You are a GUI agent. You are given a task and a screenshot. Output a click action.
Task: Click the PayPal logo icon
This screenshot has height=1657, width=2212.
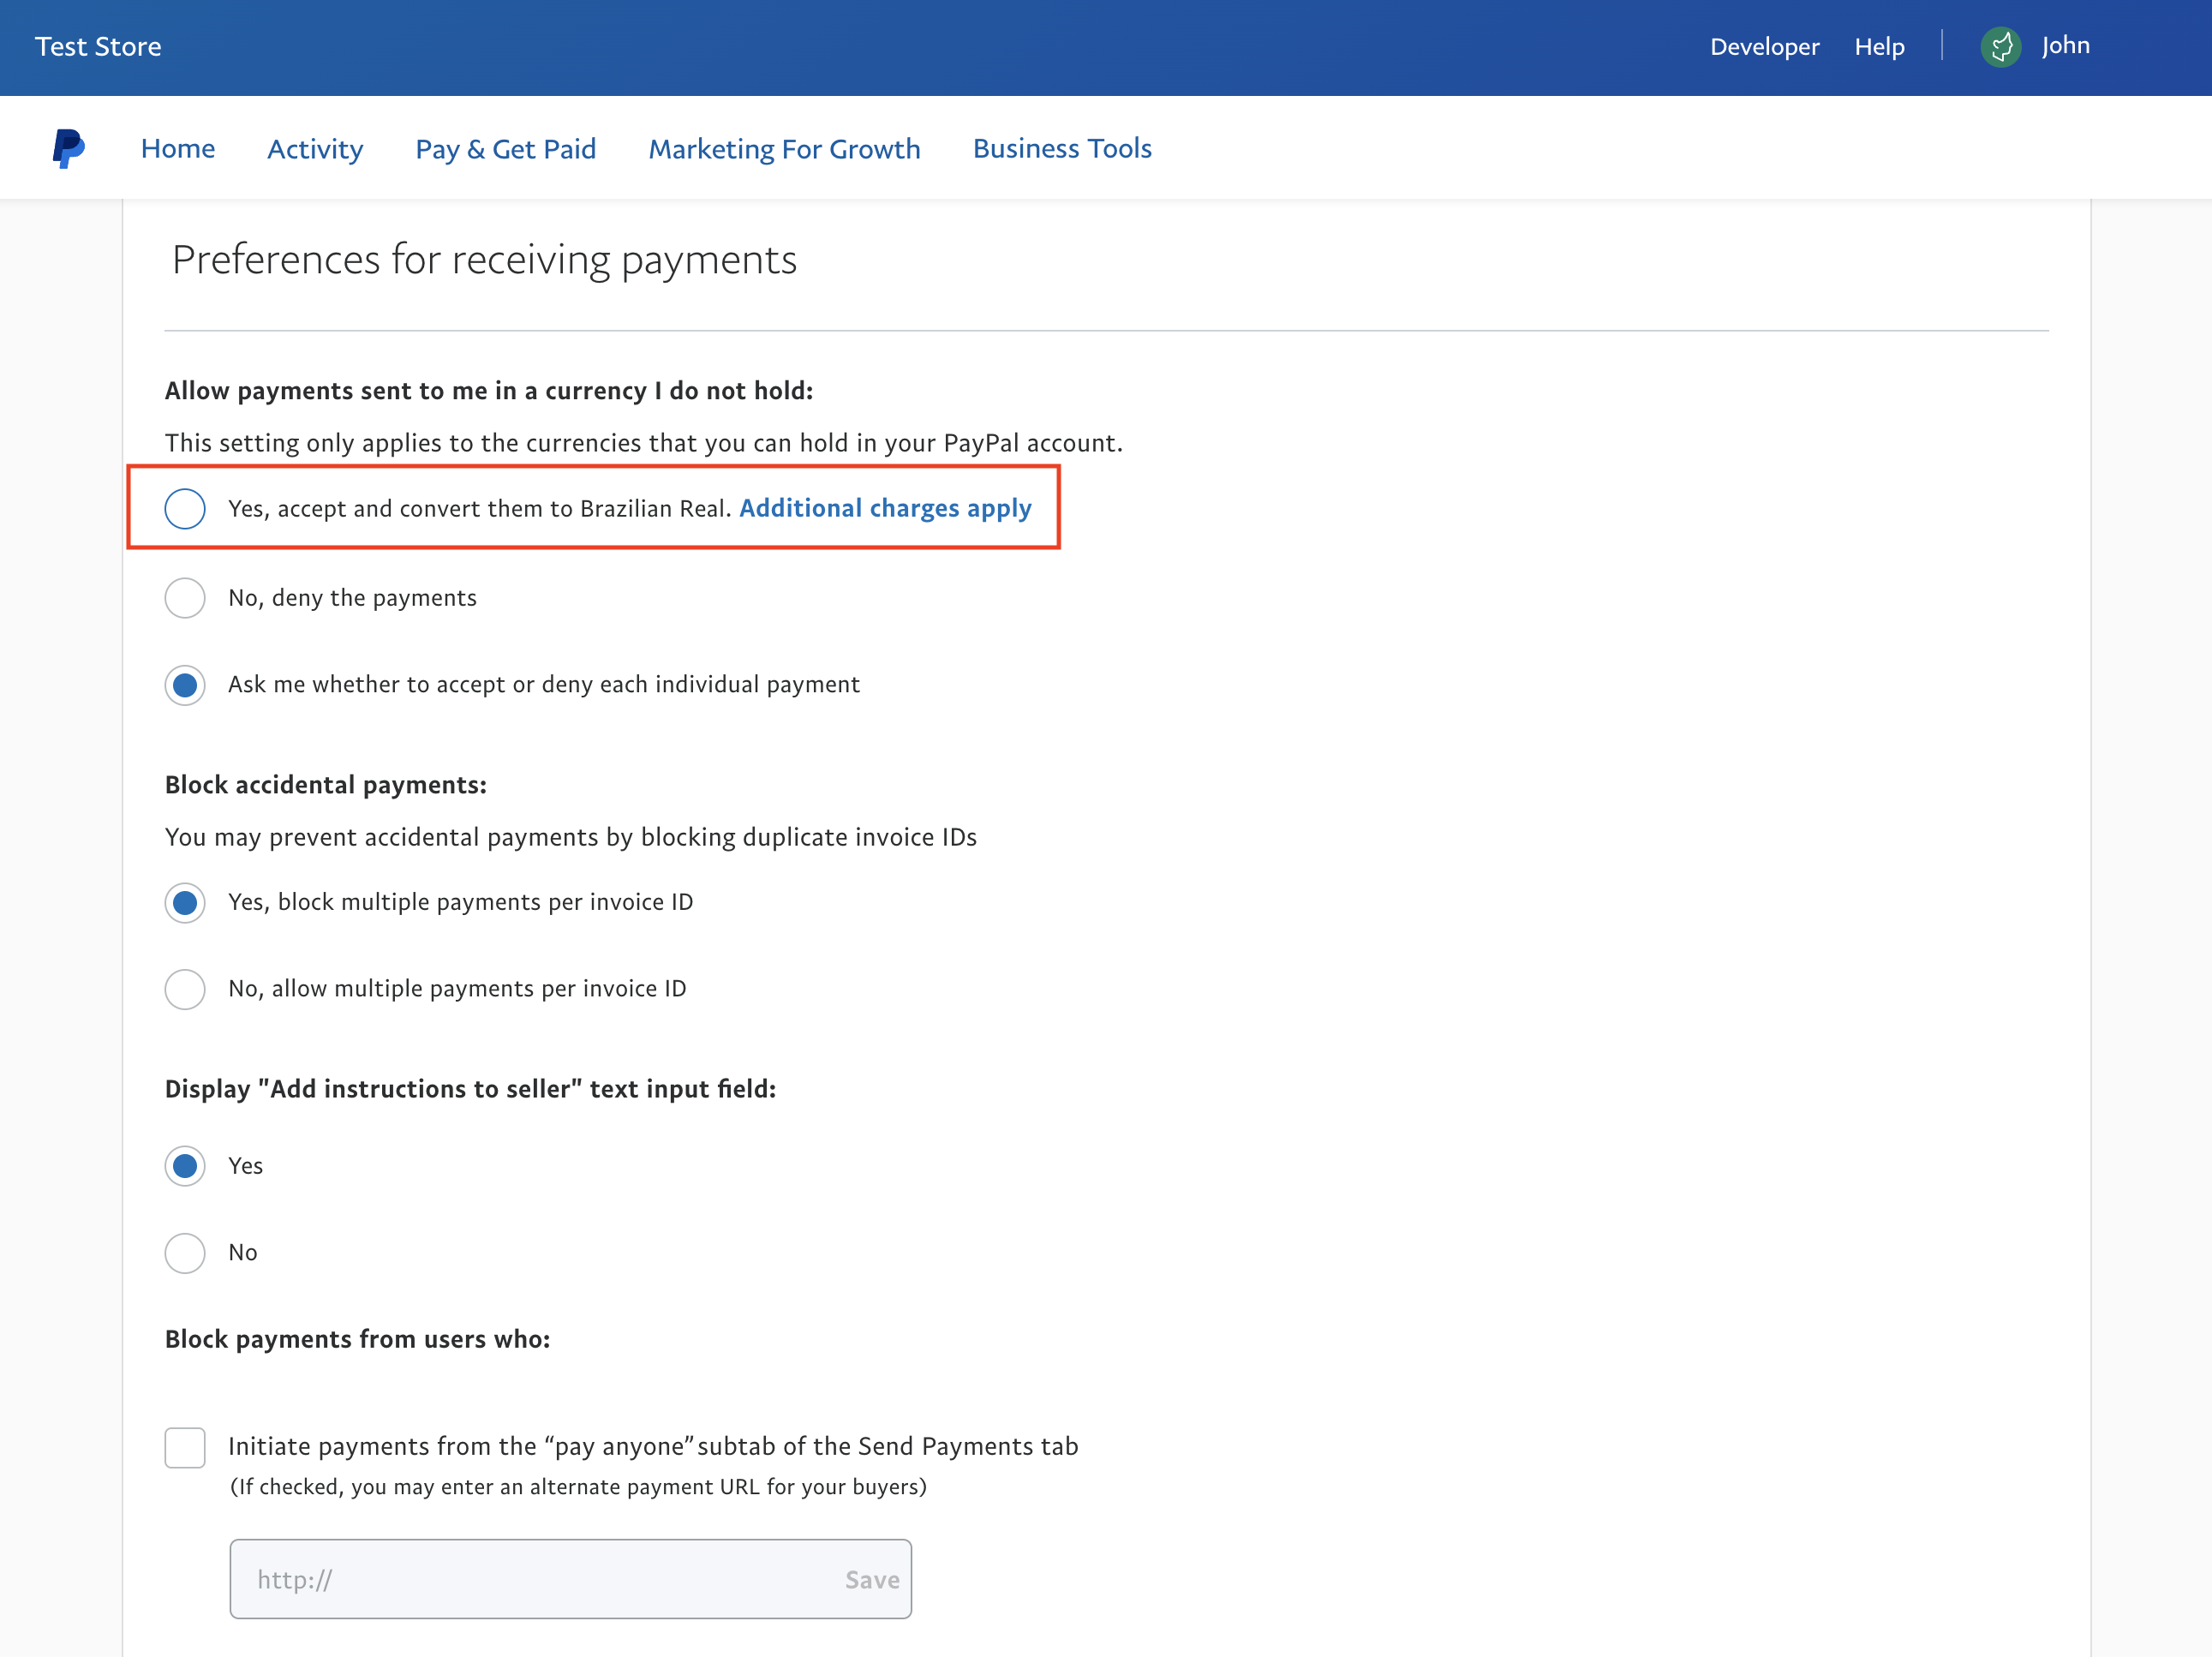tap(68, 148)
